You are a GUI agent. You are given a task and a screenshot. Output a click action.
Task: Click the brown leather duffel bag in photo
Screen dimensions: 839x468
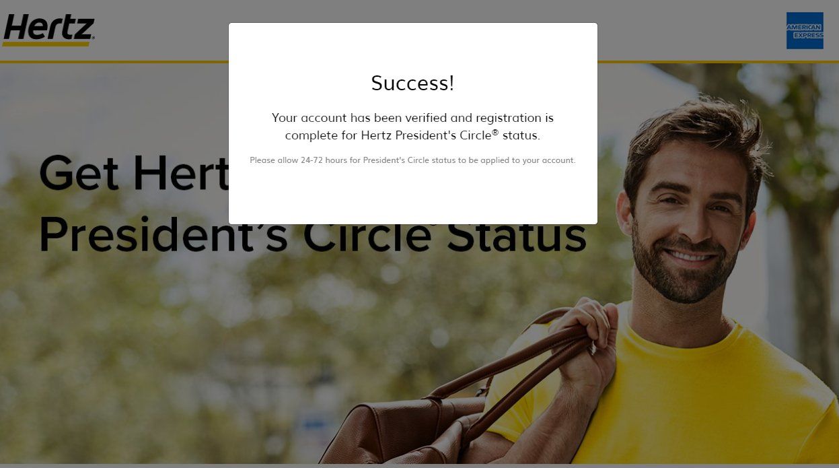click(x=404, y=431)
